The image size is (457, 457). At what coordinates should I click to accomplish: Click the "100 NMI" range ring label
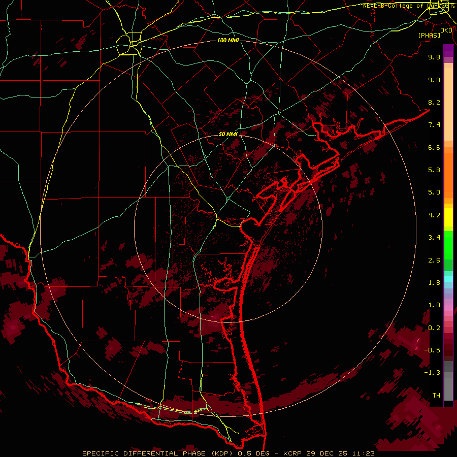click(x=228, y=40)
